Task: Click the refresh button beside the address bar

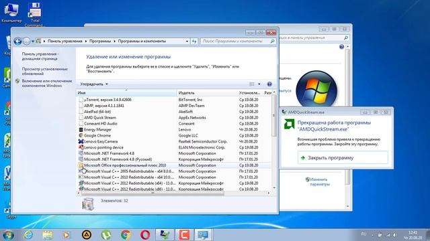Action: point(194,42)
